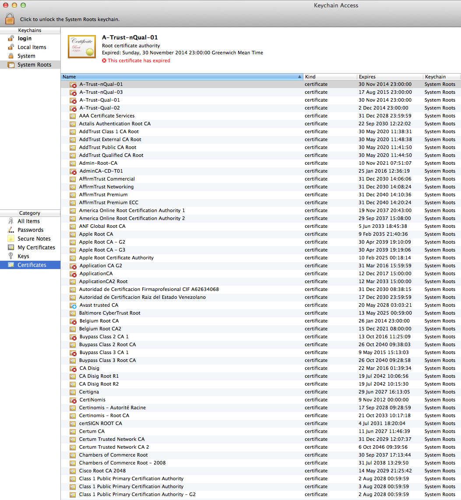Viewport: 461px width, 500px height.
Task: Click the CA Disig expired certificate icon
Action: point(73,368)
